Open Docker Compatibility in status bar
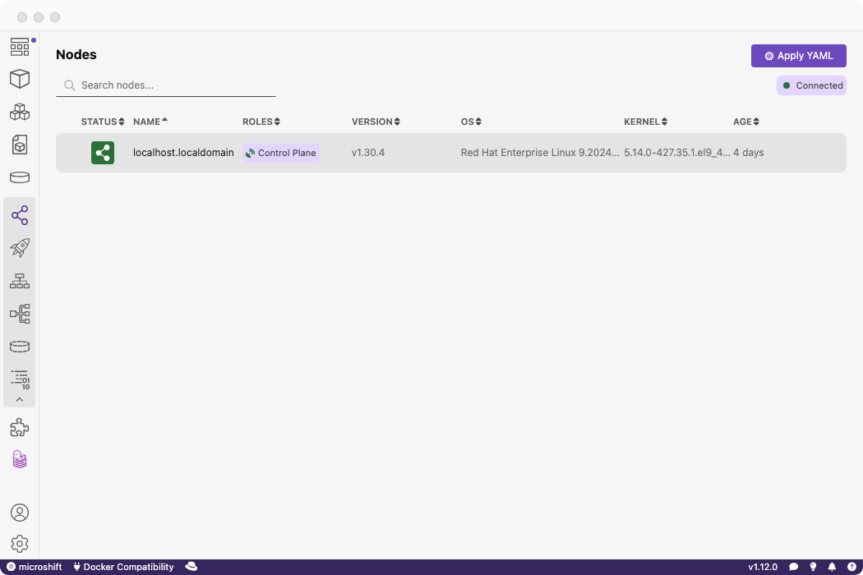 123,567
